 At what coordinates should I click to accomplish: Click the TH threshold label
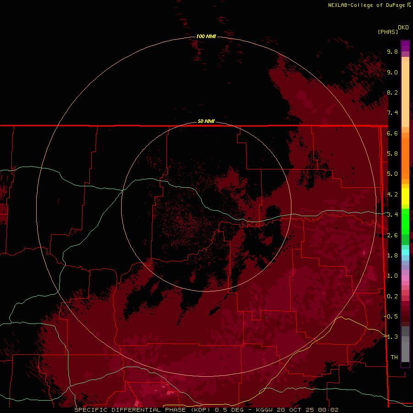click(394, 357)
